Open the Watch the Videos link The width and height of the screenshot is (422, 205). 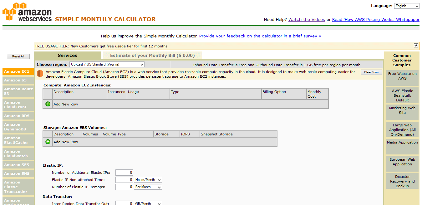[307, 19]
